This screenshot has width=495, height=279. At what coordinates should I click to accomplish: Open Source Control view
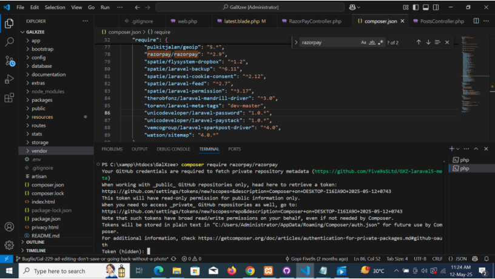tap(10, 61)
